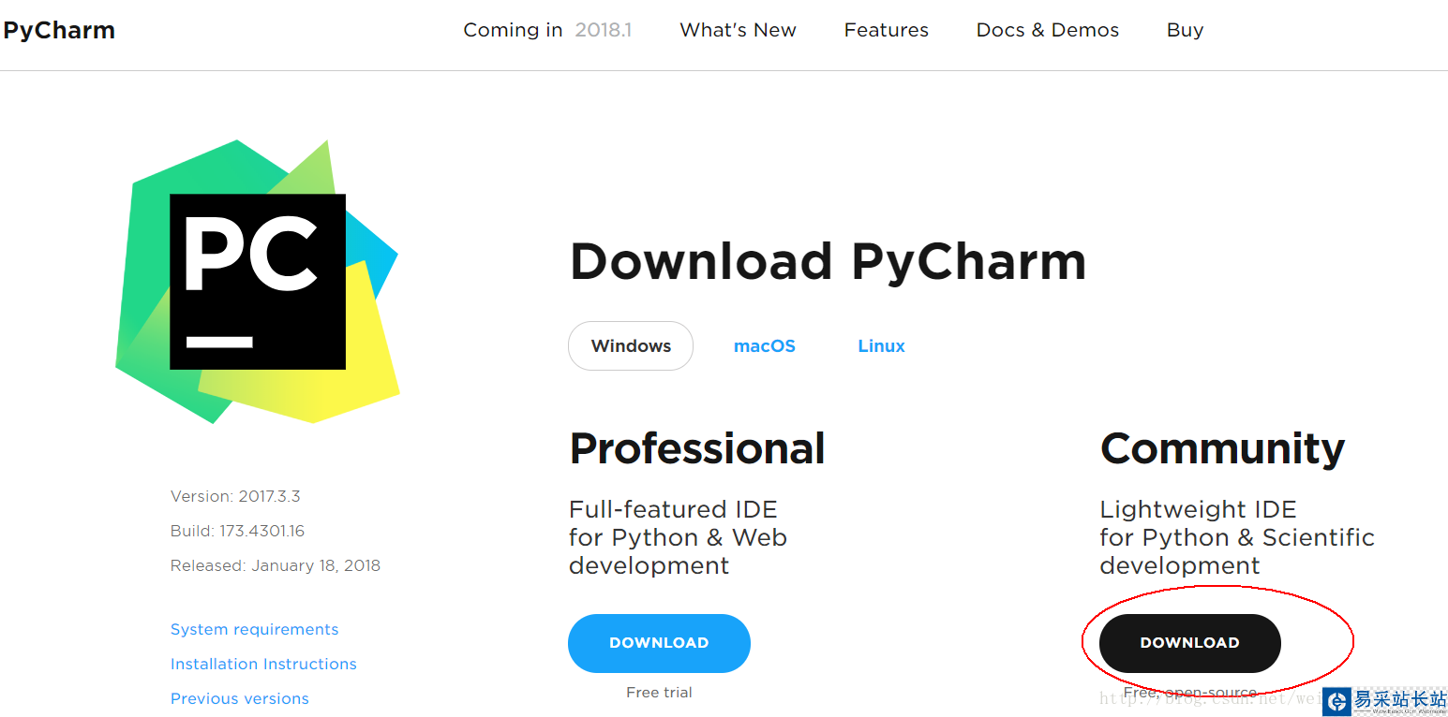The image size is (1448, 717).
Task: Open the Buy page
Action: point(1185,30)
